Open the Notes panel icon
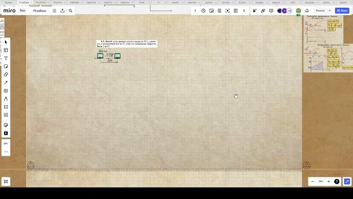This screenshot has width=353, height=199. pos(236,11)
